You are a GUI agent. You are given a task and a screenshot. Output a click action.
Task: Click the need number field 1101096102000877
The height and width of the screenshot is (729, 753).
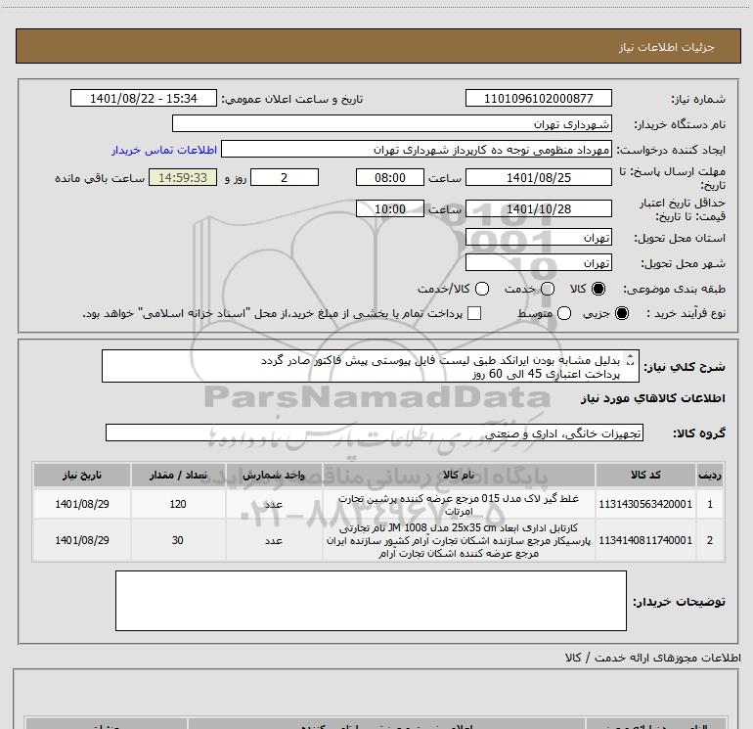[x=538, y=98]
